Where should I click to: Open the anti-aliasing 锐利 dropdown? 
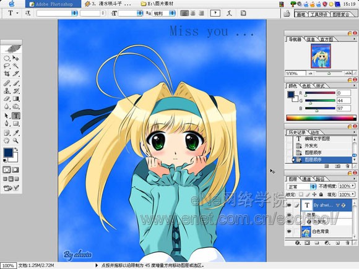click(164, 13)
